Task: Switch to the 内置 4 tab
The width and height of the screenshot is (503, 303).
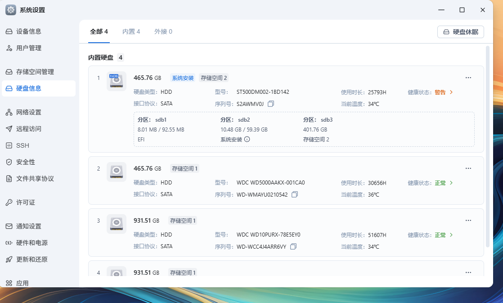Action: coord(131,31)
